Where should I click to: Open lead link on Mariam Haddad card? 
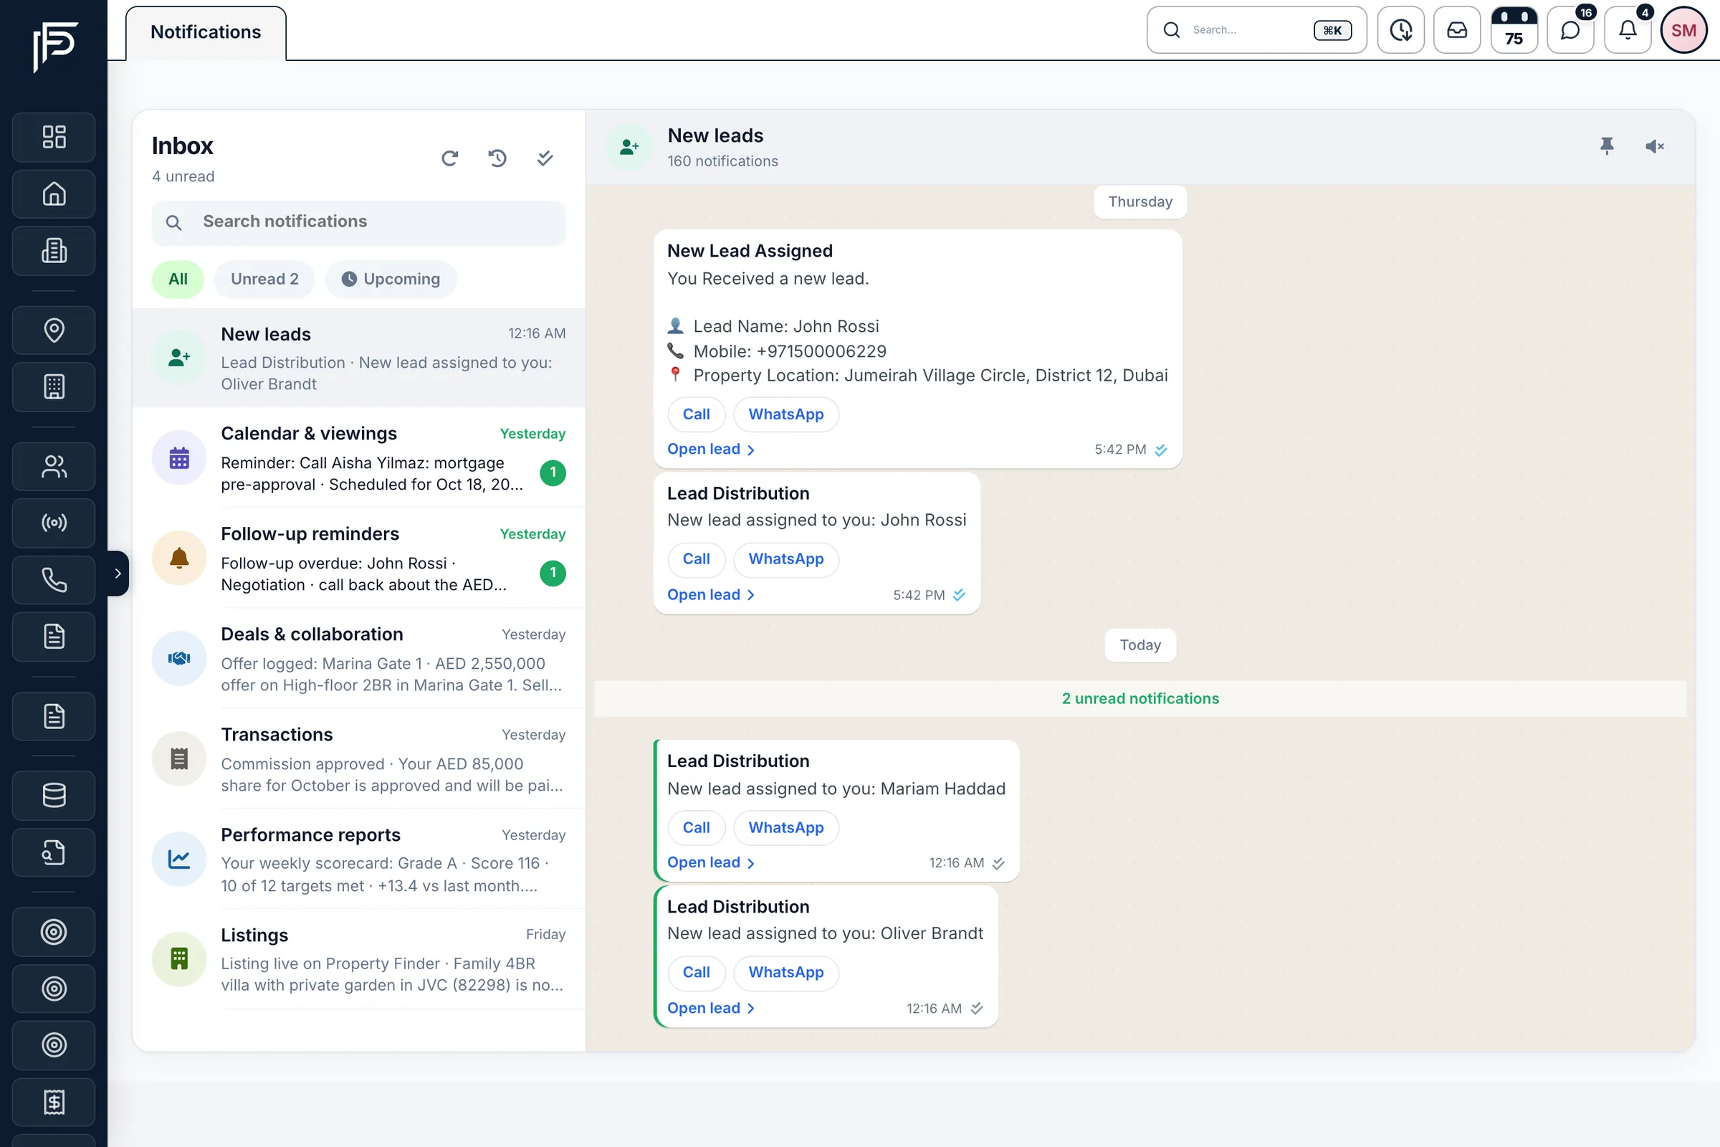click(x=710, y=862)
